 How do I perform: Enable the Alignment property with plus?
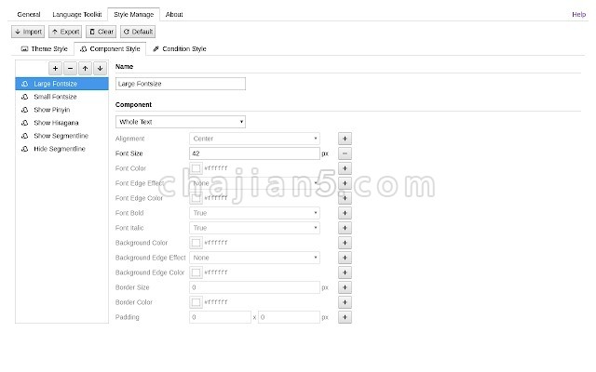coord(345,139)
